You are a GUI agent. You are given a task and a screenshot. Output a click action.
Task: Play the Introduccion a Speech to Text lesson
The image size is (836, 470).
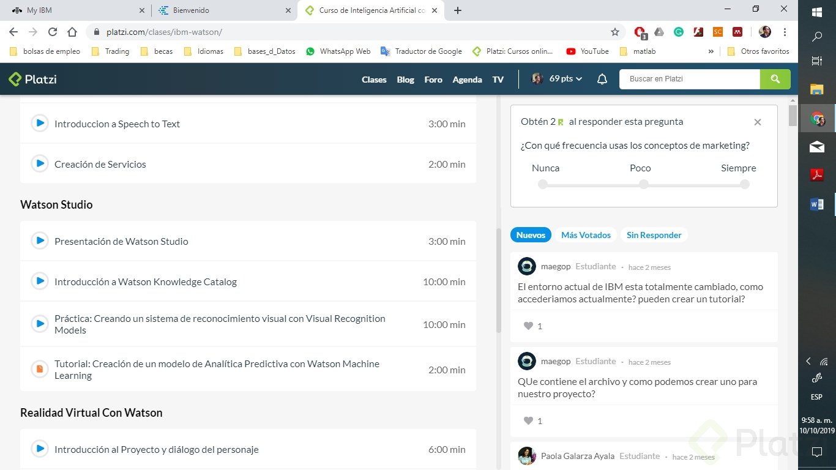pyautogui.click(x=40, y=123)
